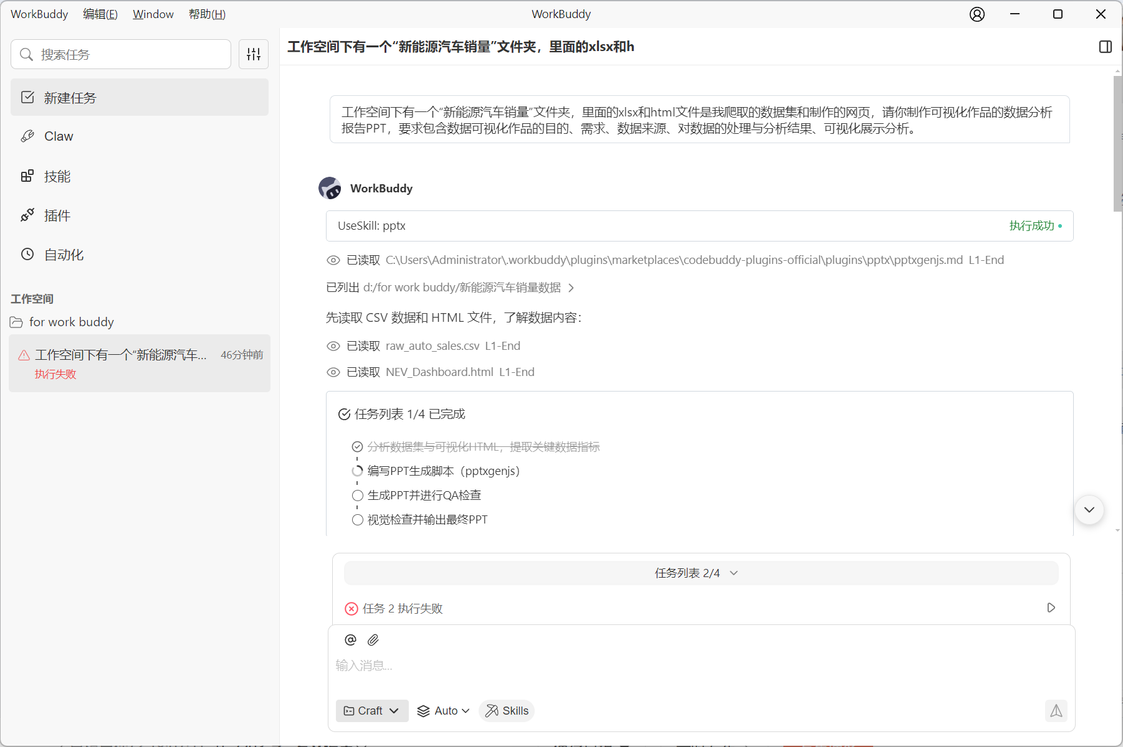Open the 自动化 sidebar entry
The width and height of the screenshot is (1123, 747).
[x=140, y=254]
